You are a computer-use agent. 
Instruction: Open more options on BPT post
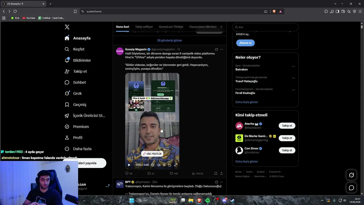tap(222, 182)
